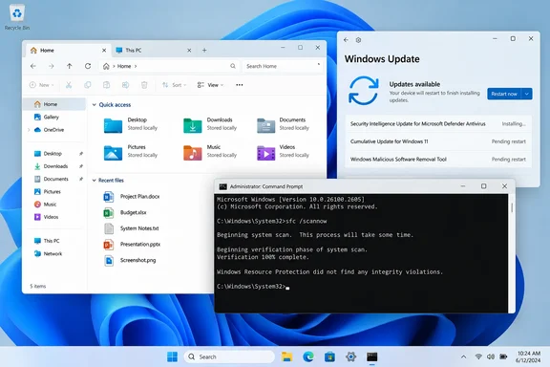The image size is (550, 367).
Task: Go up one folder level in File Explorer
Action: pyautogui.click(x=70, y=66)
